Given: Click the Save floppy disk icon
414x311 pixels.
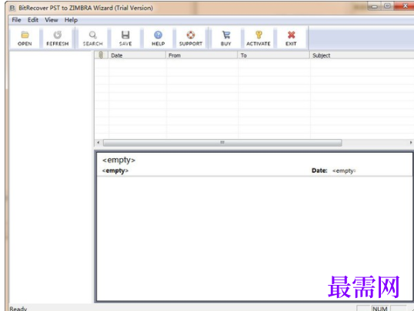Looking at the screenshot, I should coord(125,38).
